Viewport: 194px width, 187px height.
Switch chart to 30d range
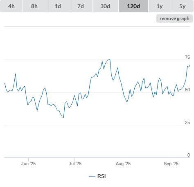pos(105,6)
